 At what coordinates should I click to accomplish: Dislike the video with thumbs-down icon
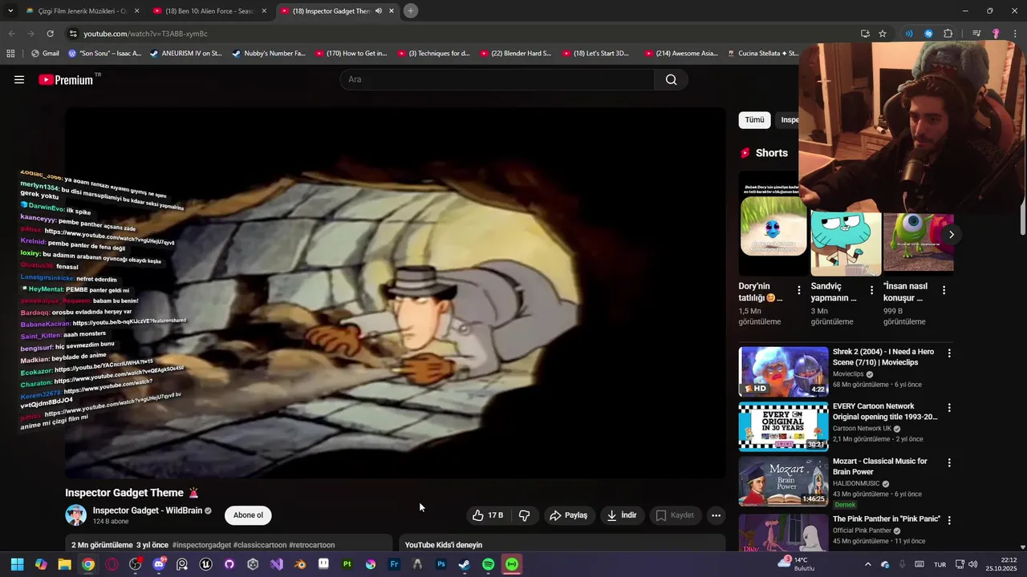click(x=525, y=515)
